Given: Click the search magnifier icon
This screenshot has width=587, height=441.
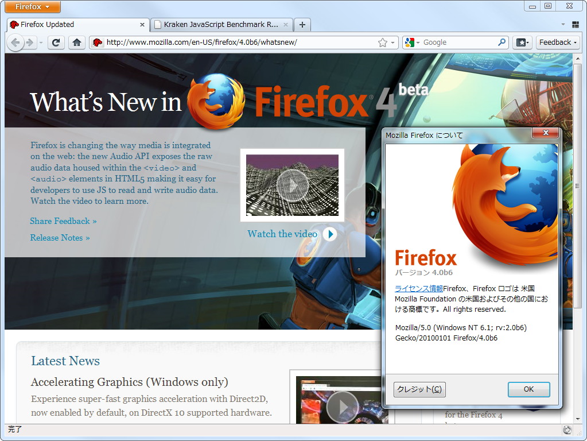Looking at the screenshot, I should pos(502,42).
